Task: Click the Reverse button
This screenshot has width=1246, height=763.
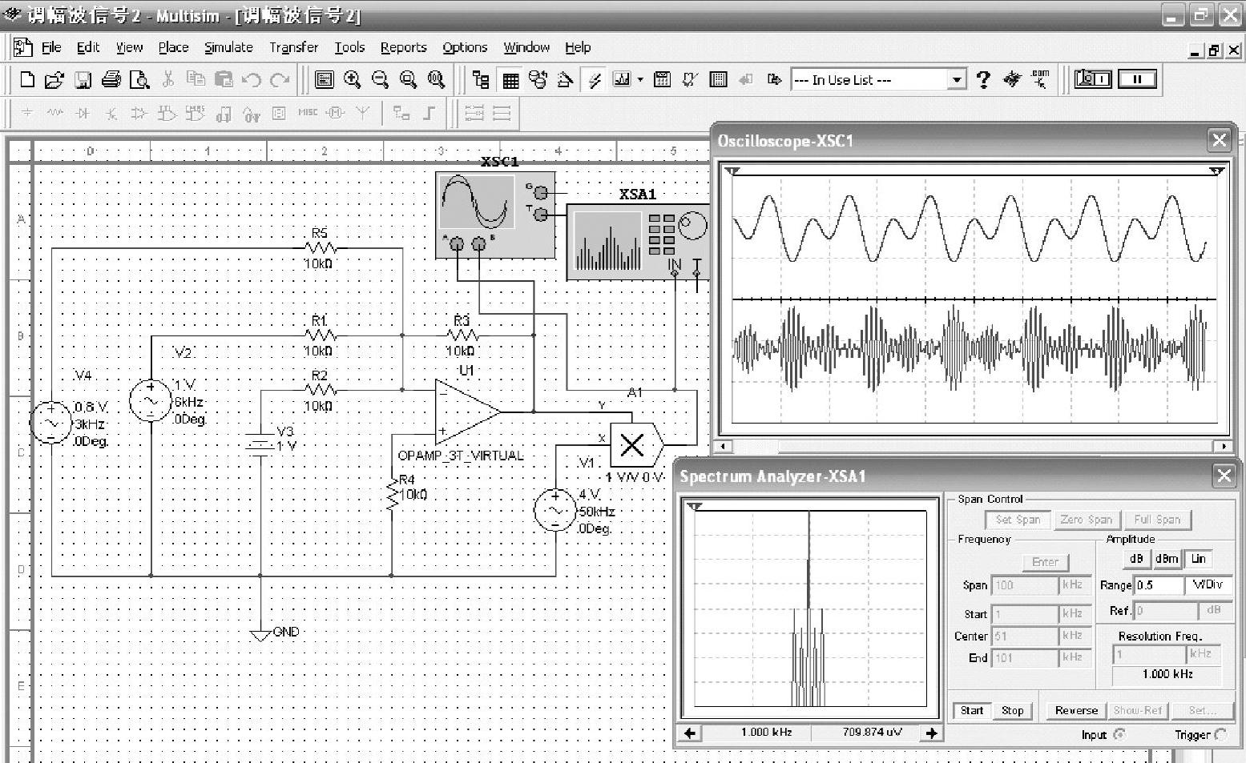Action: (1075, 710)
